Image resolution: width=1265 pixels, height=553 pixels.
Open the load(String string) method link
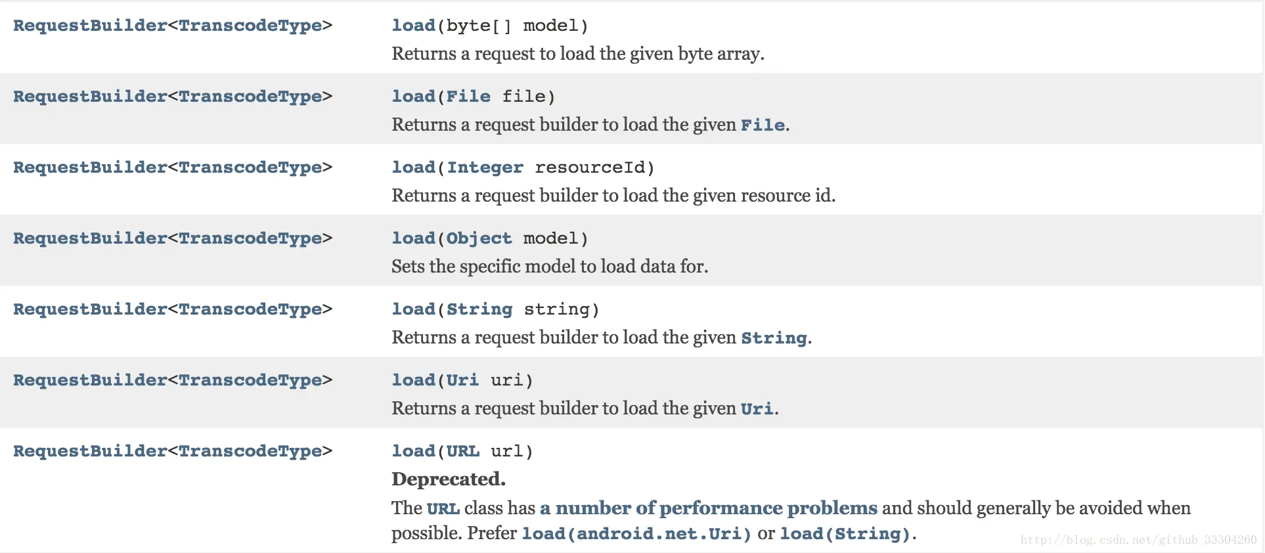[x=413, y=309]
